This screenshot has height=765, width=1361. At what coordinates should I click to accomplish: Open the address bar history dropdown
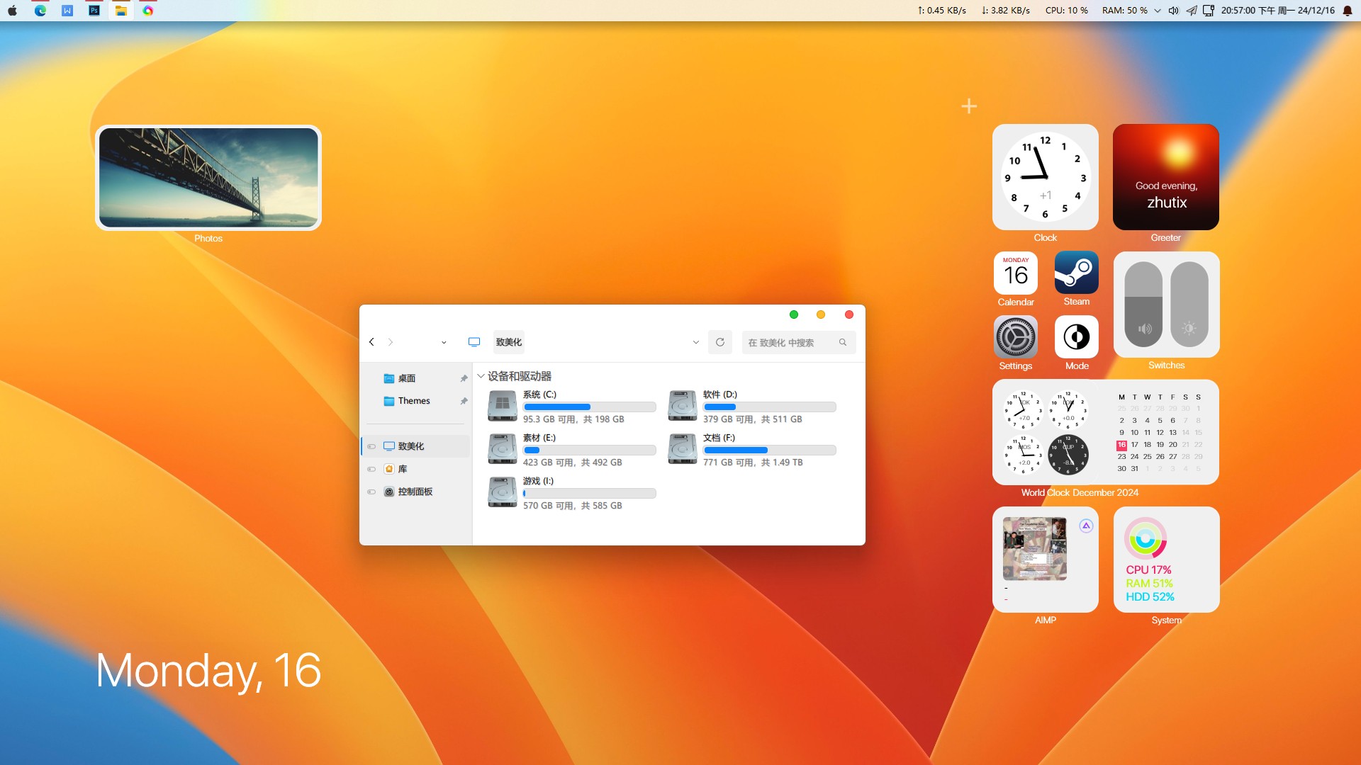695,342
